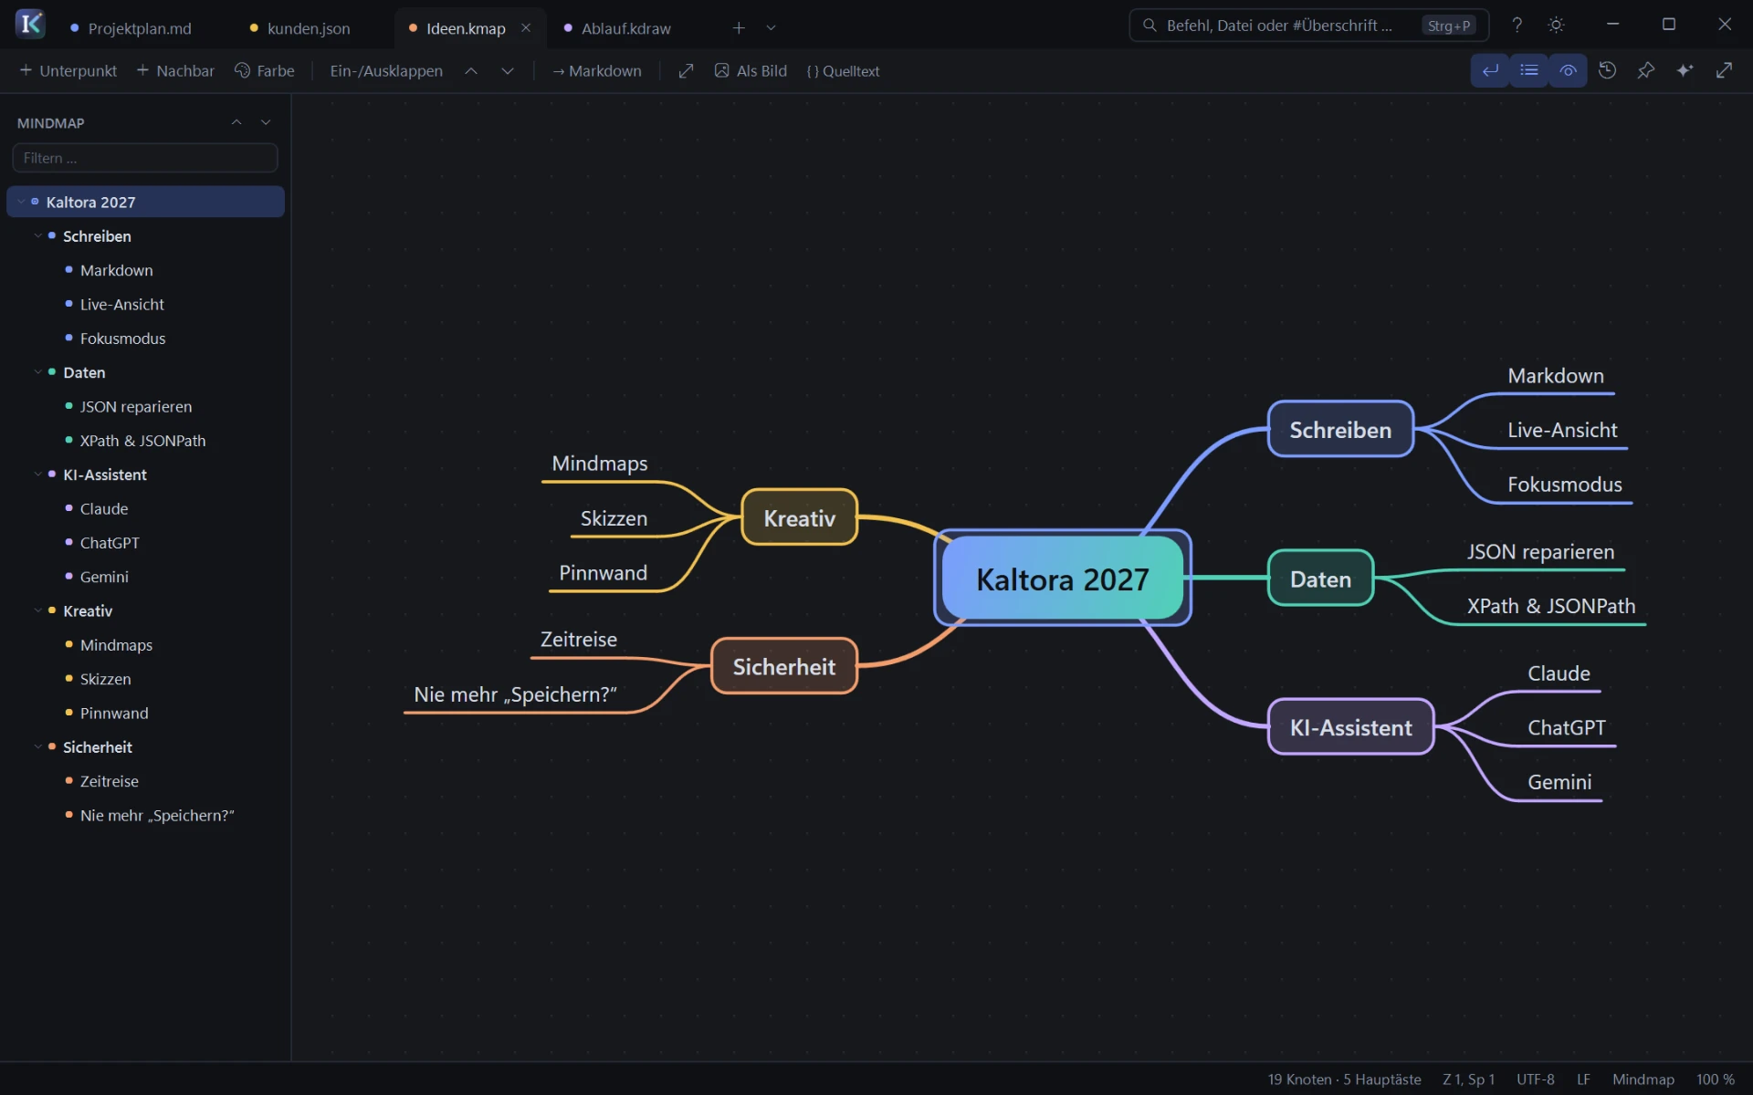Click the Filtern input field
The width and height of the screenshot is (1753, 1095).
coord(145,158)
